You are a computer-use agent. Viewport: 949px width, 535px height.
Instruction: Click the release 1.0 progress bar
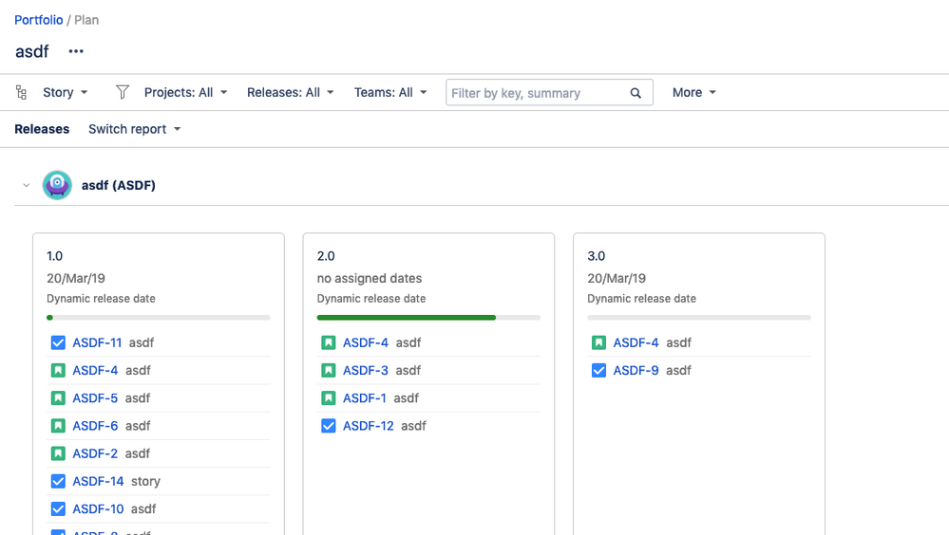click(159, 318)
